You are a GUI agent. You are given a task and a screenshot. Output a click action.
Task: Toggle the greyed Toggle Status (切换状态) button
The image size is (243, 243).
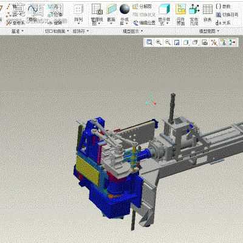(144, 15)
